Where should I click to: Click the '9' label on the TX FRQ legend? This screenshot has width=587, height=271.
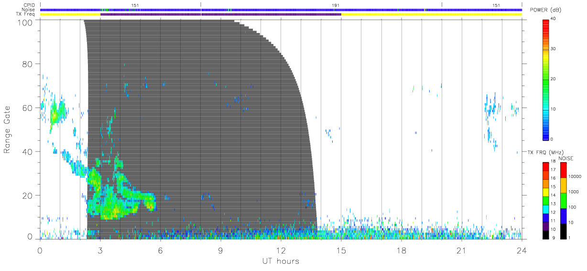pyautogui.click(x=553, y=238)
